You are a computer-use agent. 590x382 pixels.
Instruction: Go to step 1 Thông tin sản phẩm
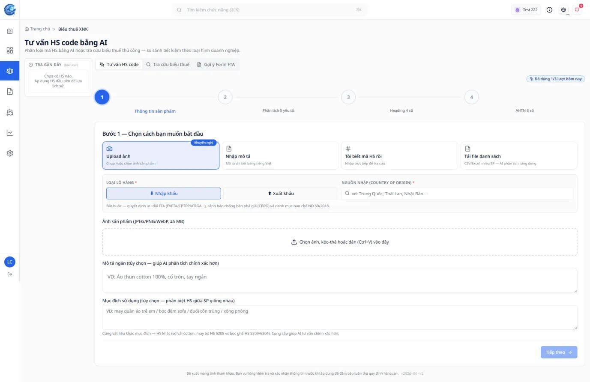click(102, 97)
